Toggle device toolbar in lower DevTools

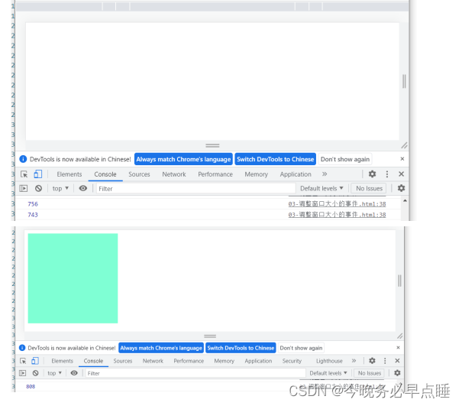[x=35, y=361]
